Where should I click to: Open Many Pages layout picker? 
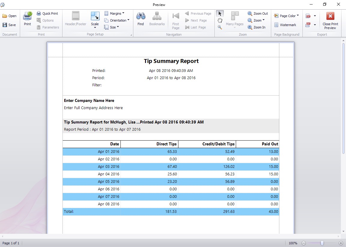click(x=235, y=20)
